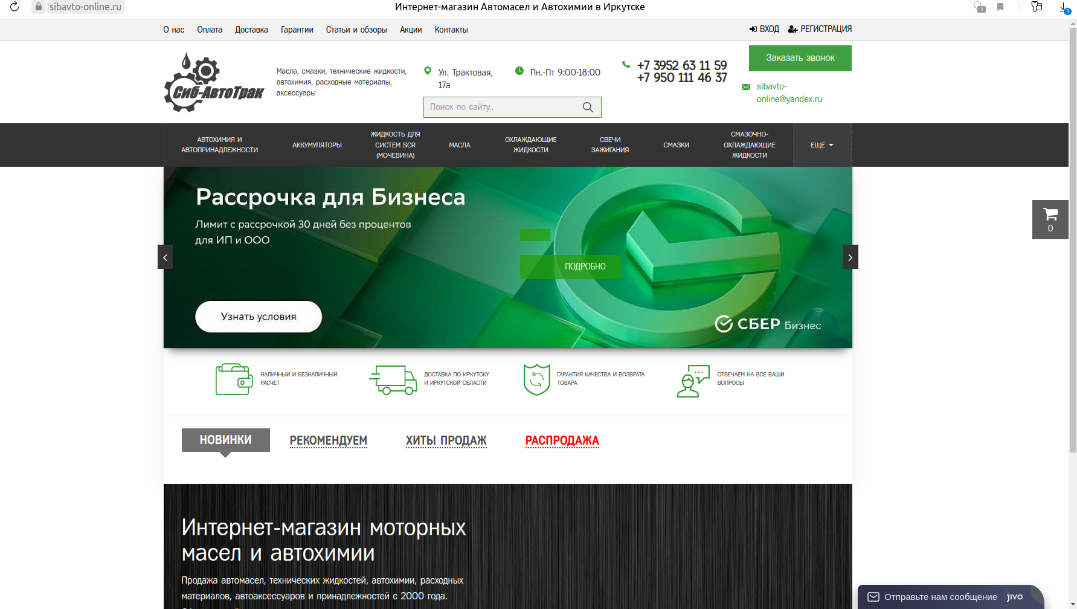Select the Новинки tab

[226, 440]
